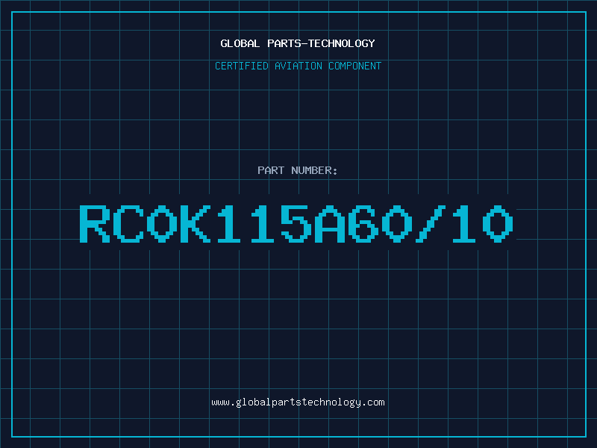Click the word CERTIFIED in the subtitle
Viewport: 597px width, 448px height.
(x=241, y=66)
